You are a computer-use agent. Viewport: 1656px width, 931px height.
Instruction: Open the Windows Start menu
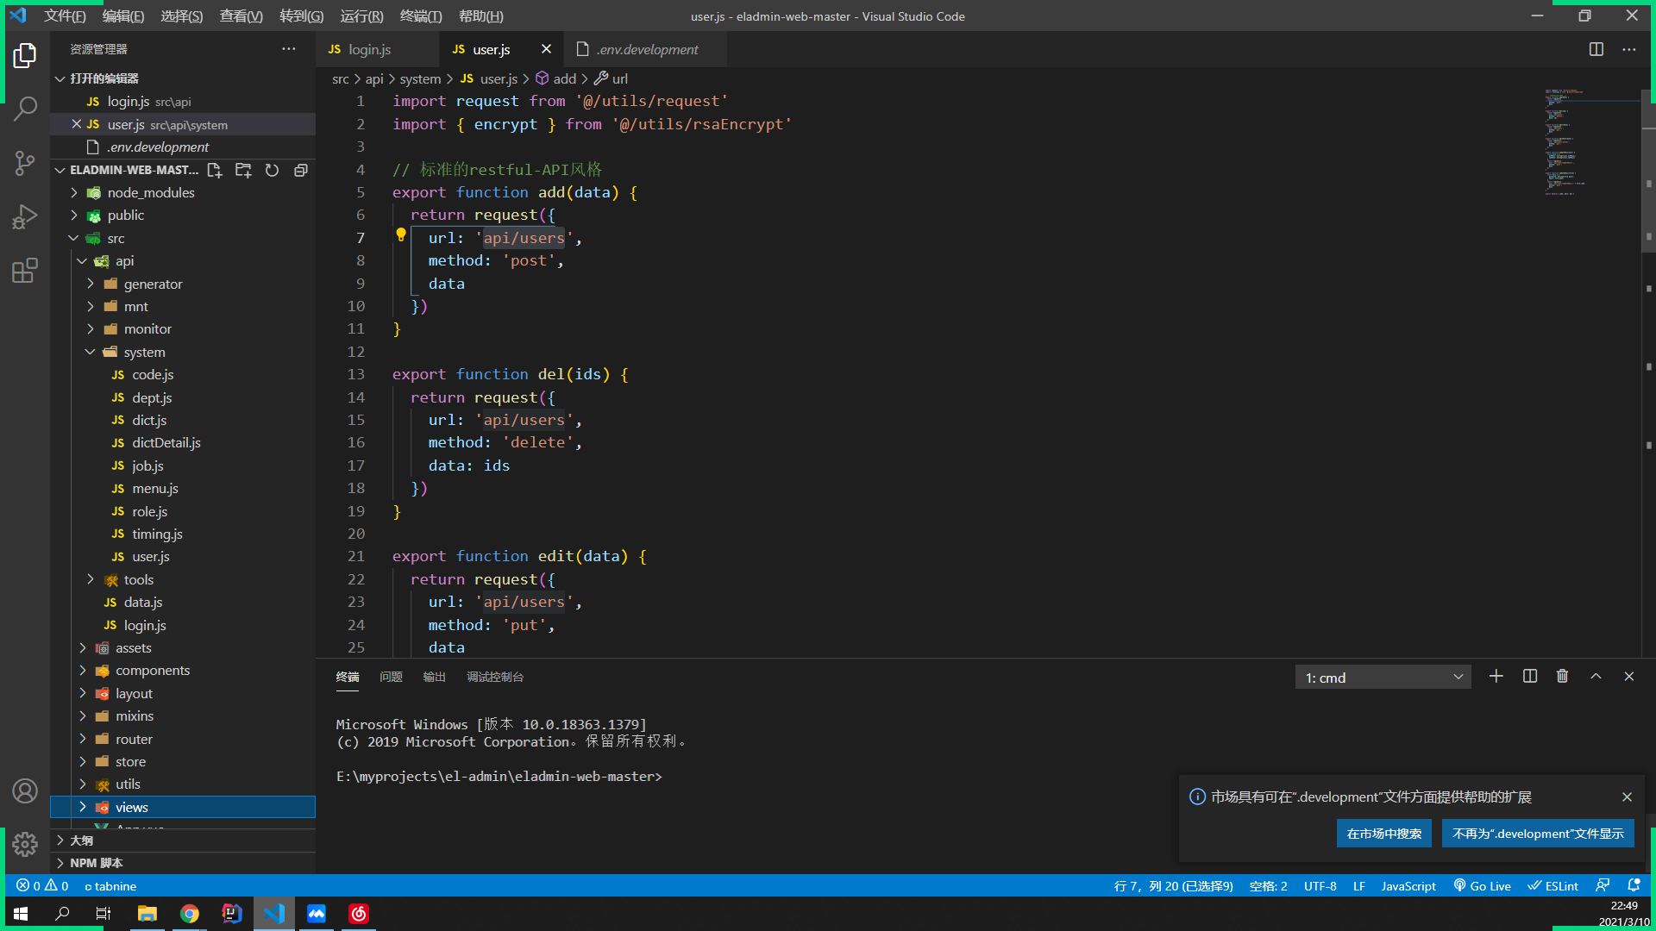click(21, 914)
